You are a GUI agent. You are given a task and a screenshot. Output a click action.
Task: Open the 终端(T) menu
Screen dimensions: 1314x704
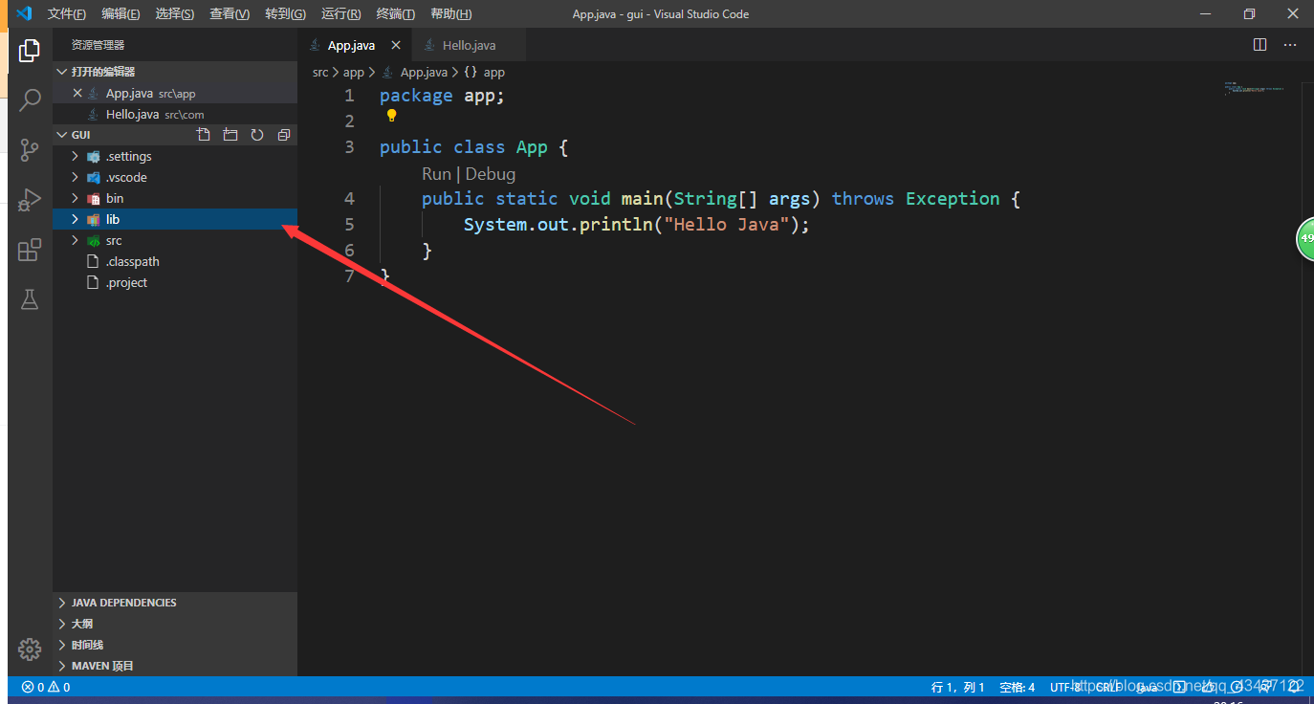click(396, 14)
